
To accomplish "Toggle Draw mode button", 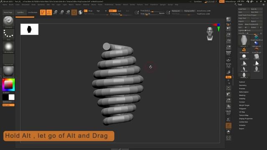I will click(x=49, y=12).
